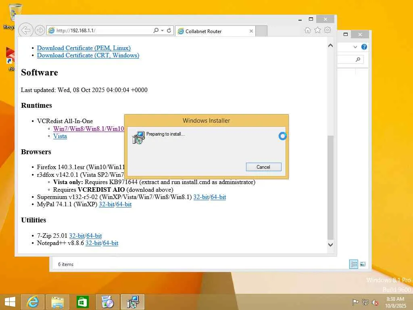The width and height of the screenshot is (413, 310).
Task: Open Favorites star icon
Action: coord(318,30)
